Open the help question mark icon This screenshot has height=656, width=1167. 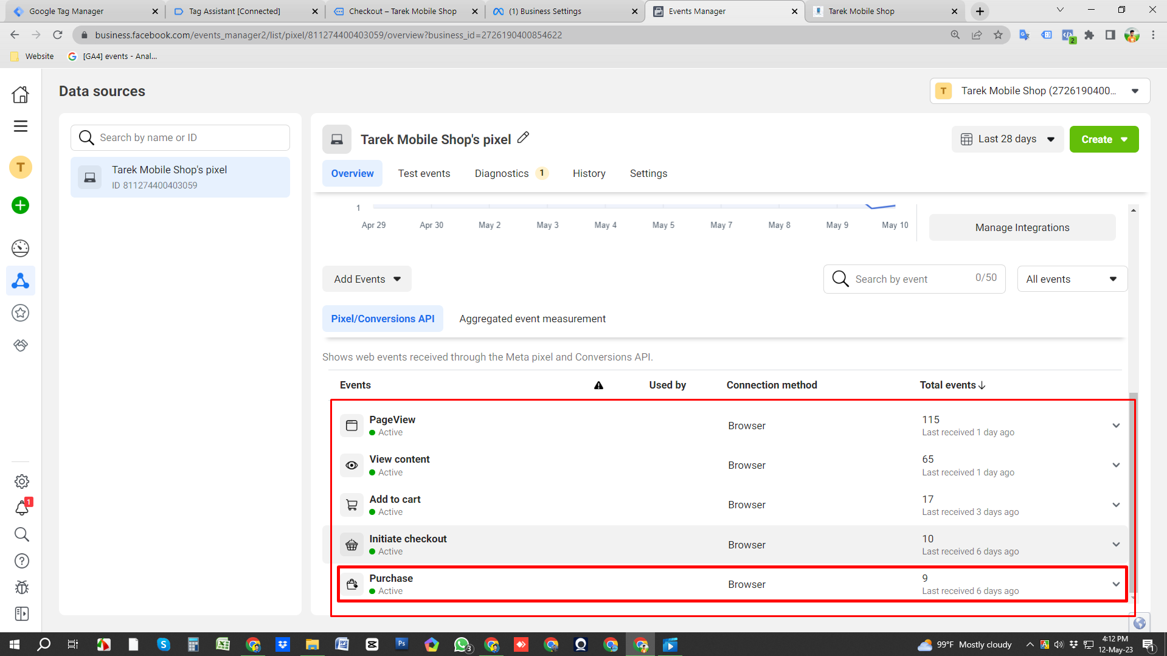pyautogui.click(x=22, y=561)
